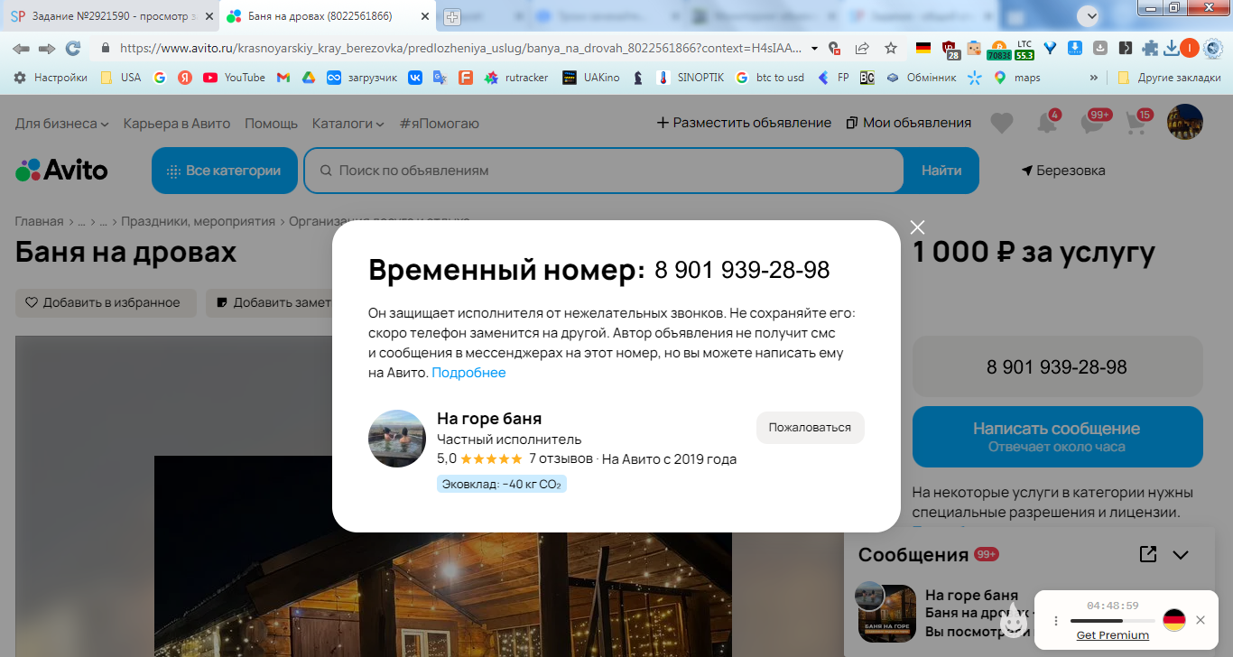The width and height of the screenshot is (1233, 657).
Task: Open the favorites heart icon in header
Action: coord(1002,123)
